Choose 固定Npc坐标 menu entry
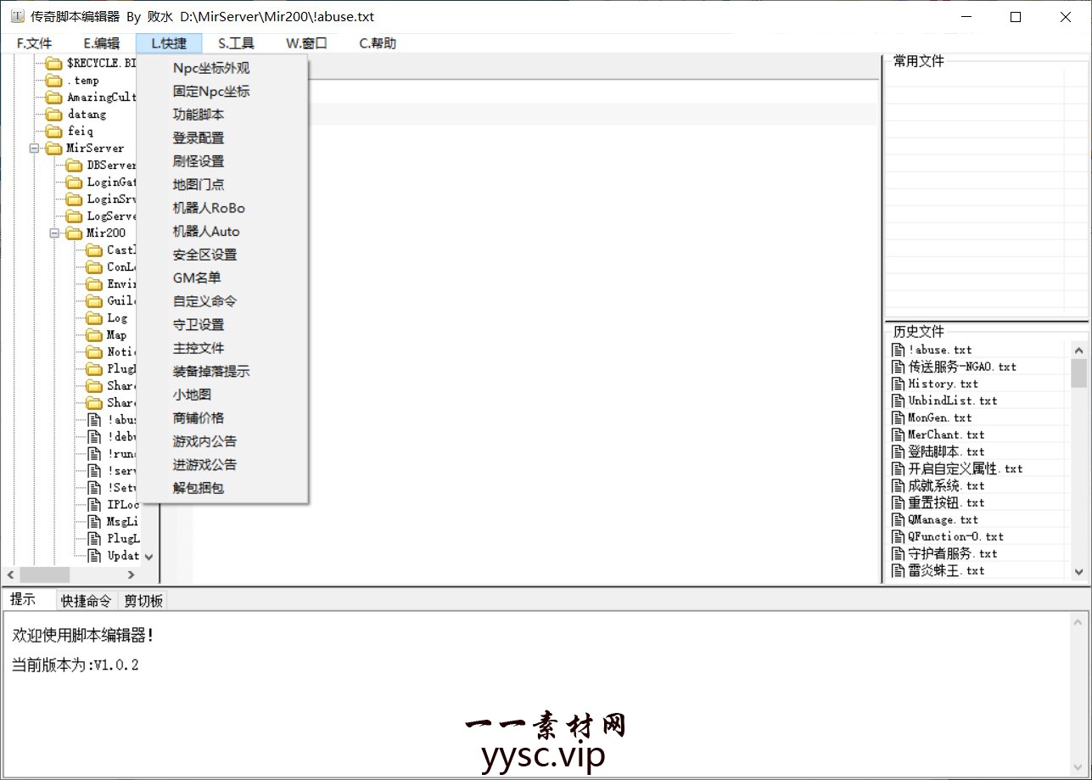Image resolution: width=1092 pixels, height=780 pixels. click(211, 92)
